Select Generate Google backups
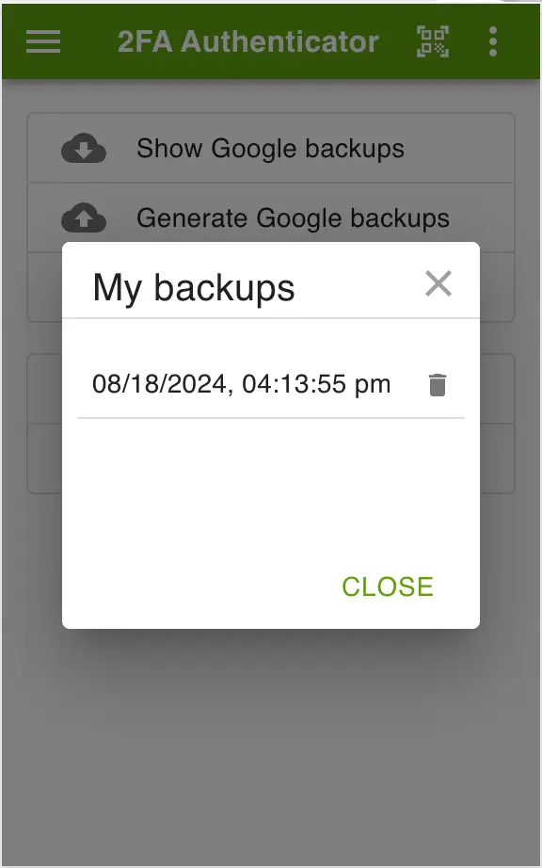Screen dimensions: 542x868 tap(293, 217)
